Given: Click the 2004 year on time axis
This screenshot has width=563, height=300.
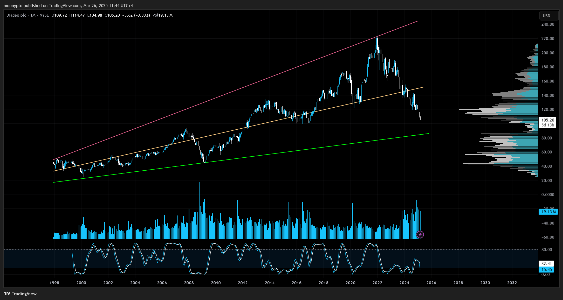Looking at the screenshot, I should click(x=135, y=283).
